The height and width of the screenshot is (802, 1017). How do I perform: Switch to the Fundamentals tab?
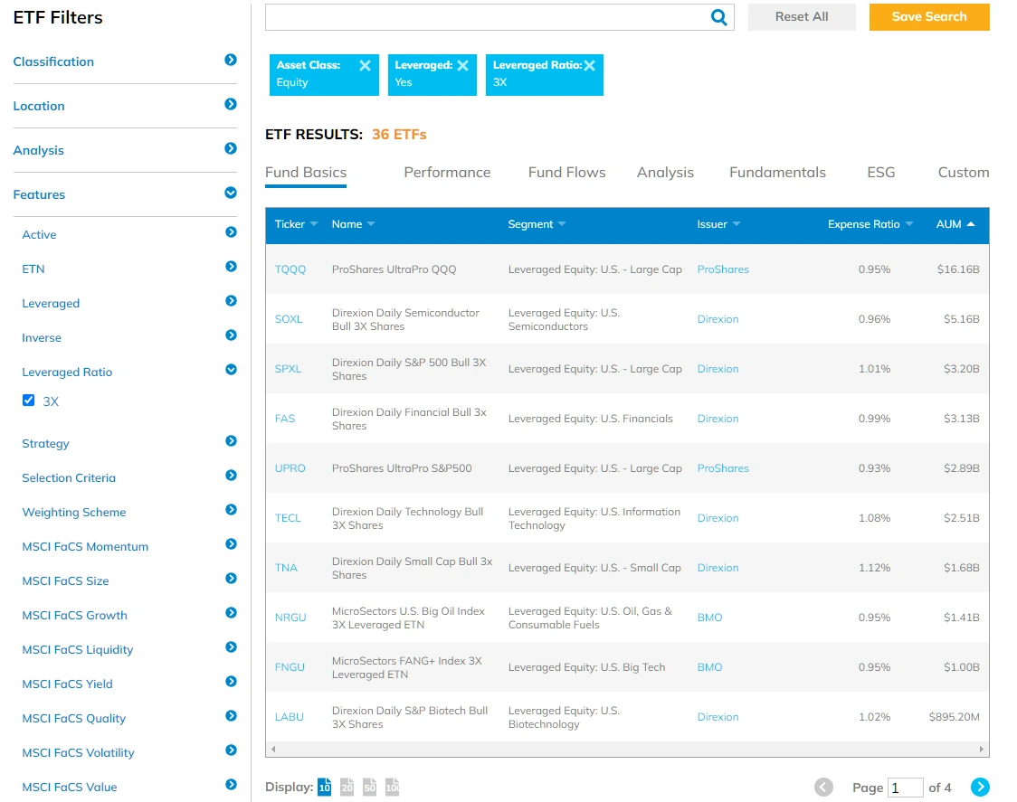pos(777,173)
